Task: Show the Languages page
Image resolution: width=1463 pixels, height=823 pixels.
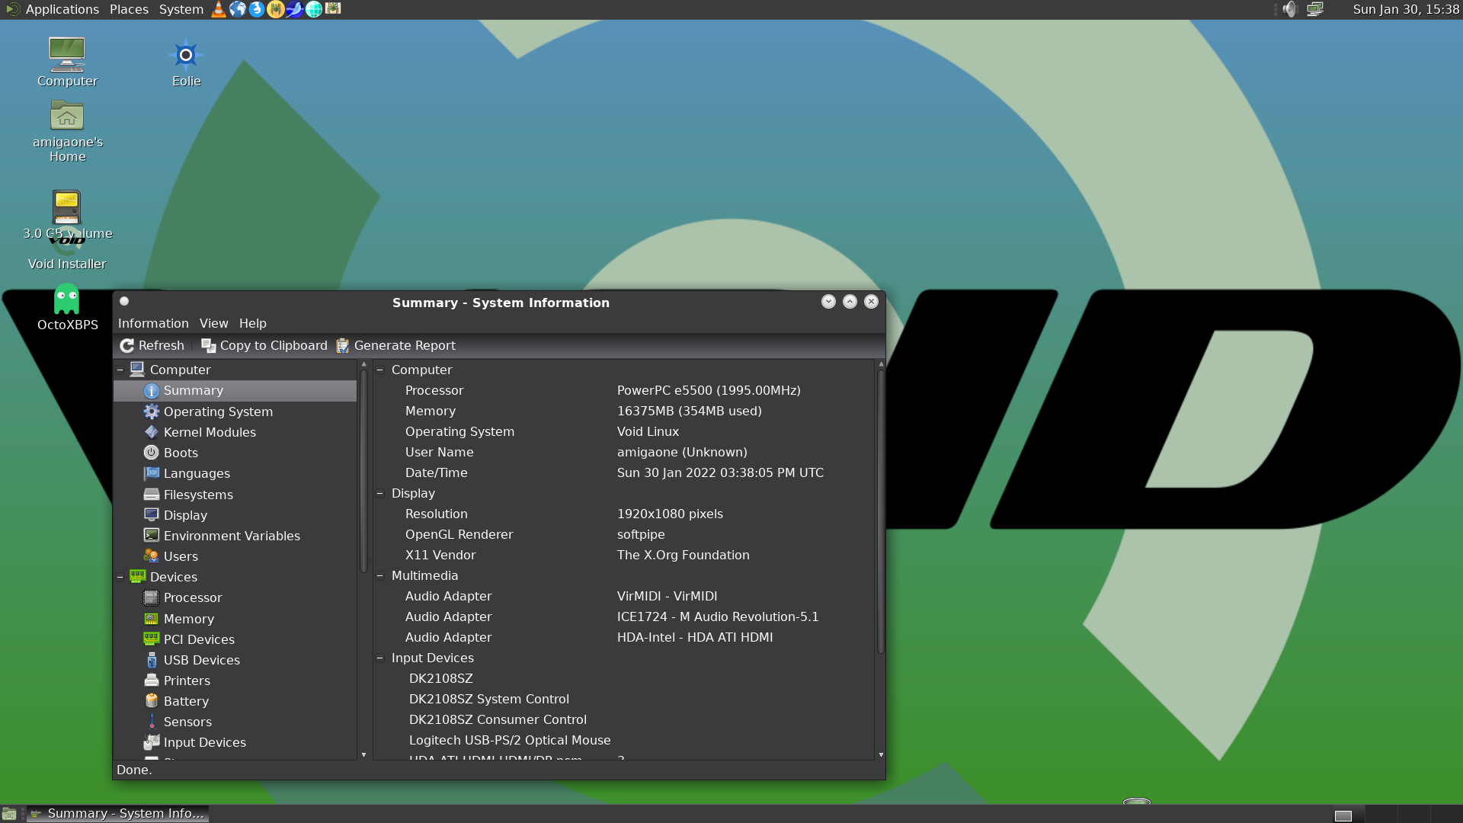Action: tap(235, 473)
